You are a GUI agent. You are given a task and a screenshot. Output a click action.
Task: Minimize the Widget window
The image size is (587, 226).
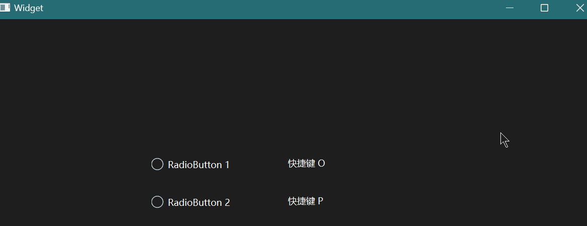(x=509, y=8)
